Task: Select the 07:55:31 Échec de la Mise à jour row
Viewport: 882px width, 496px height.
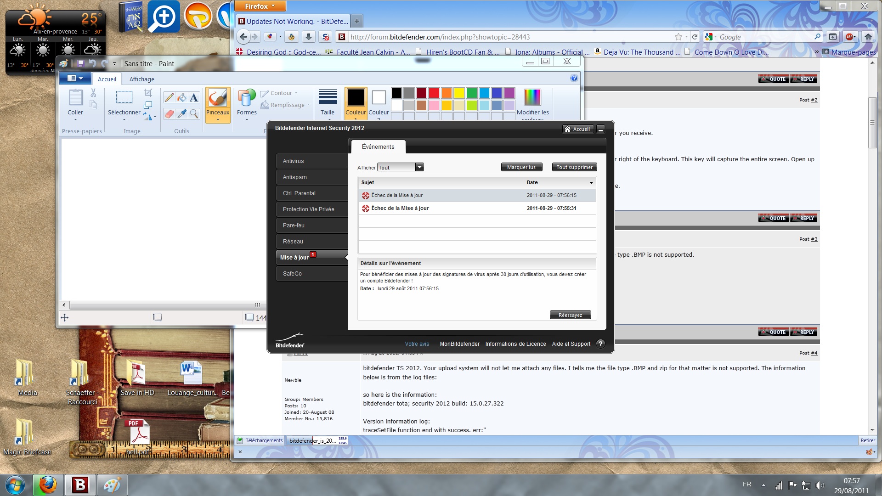Action: tap(477, 208)
